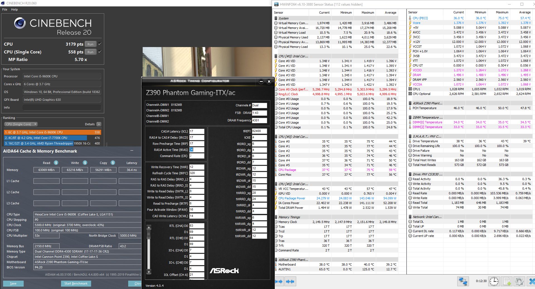Click Save in AIDA64 benchmark window
The image size is (535, 289).
tap(13, 283)
